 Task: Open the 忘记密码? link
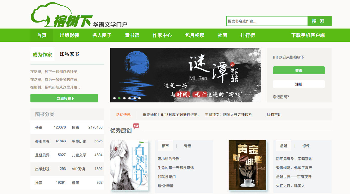[281, 97]
